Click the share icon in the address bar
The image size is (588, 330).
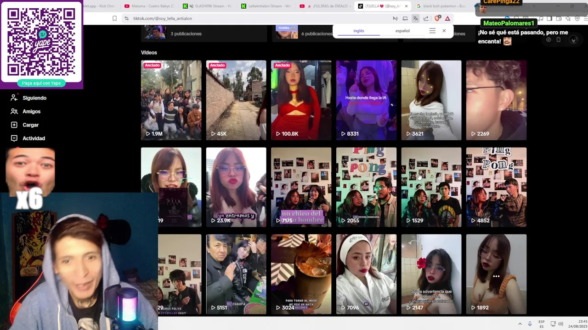pyautogui.click(x=426, y=18)
